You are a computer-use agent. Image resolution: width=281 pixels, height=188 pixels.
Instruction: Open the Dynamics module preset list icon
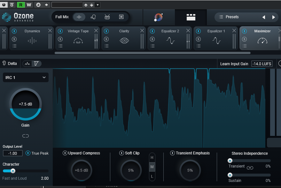click(x=14, y=46)
